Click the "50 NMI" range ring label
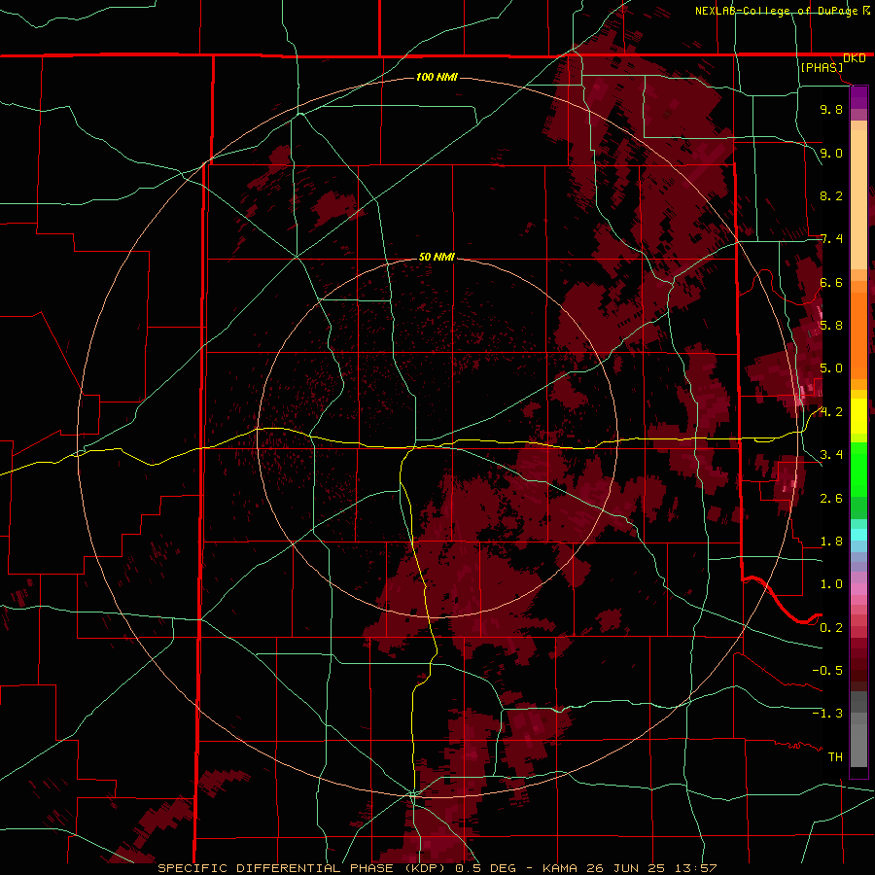 click(437, 257)
